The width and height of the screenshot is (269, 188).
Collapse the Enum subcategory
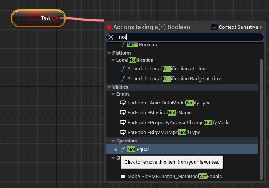tap(113, 94)
